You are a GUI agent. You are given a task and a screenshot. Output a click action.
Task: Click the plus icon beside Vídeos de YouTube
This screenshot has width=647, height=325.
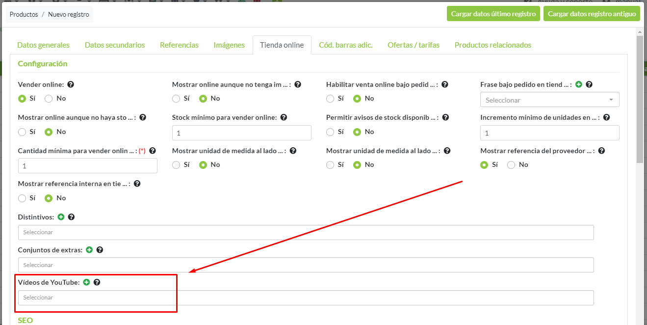click(86, 282)
